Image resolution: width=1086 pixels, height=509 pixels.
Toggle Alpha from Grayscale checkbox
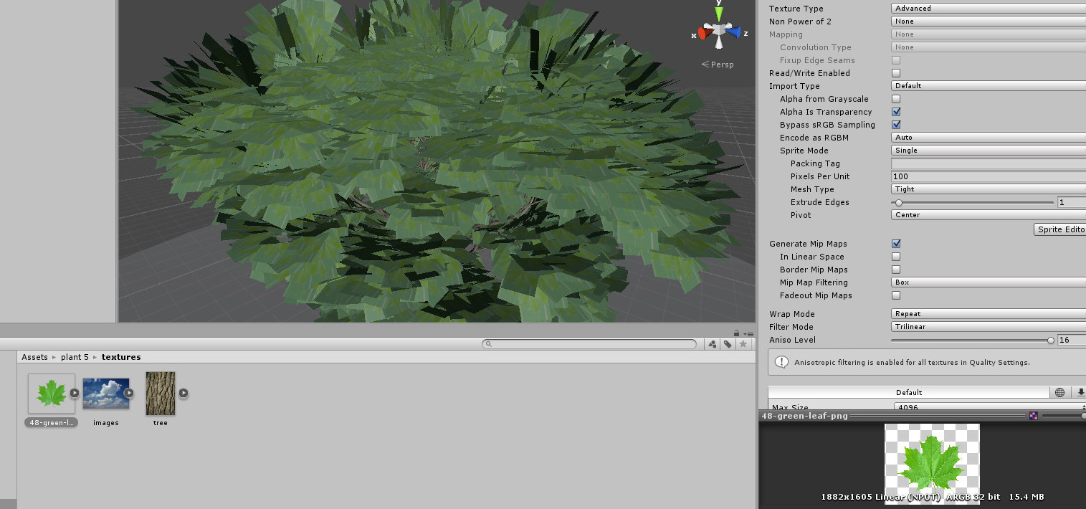pyautogui.click(x=896, y=99)
